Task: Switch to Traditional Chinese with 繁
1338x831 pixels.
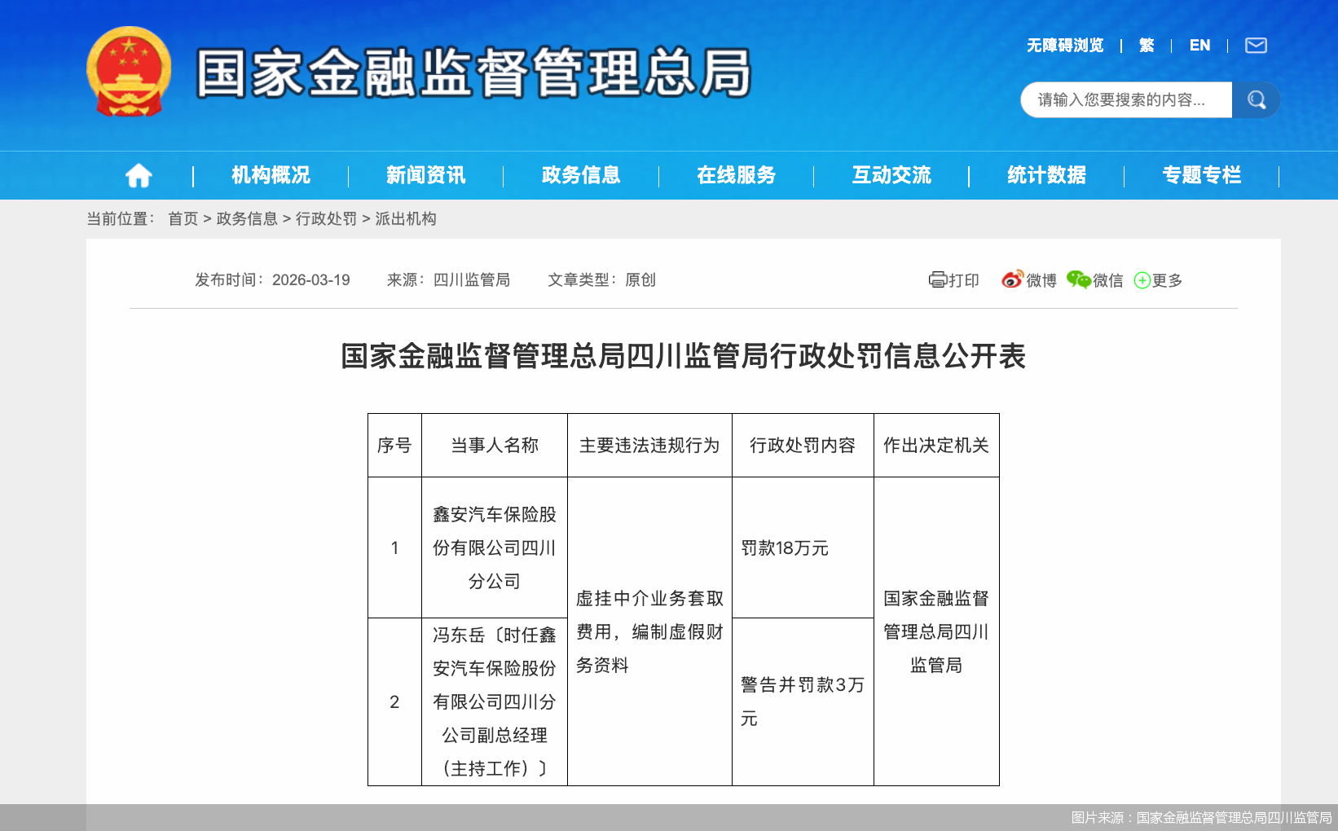Action: point(1145,46)
